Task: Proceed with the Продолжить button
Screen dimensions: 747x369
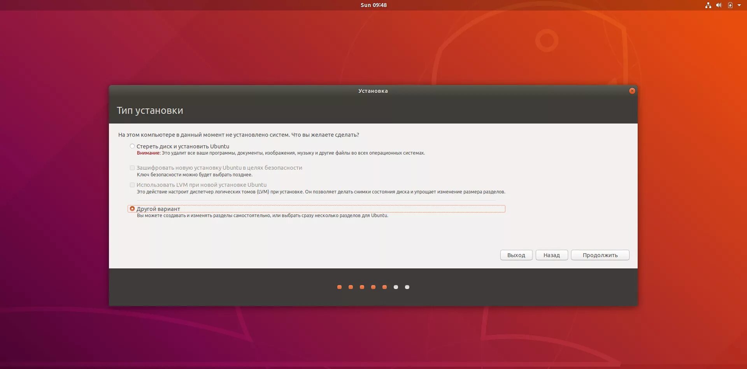Action: (600, 255)
